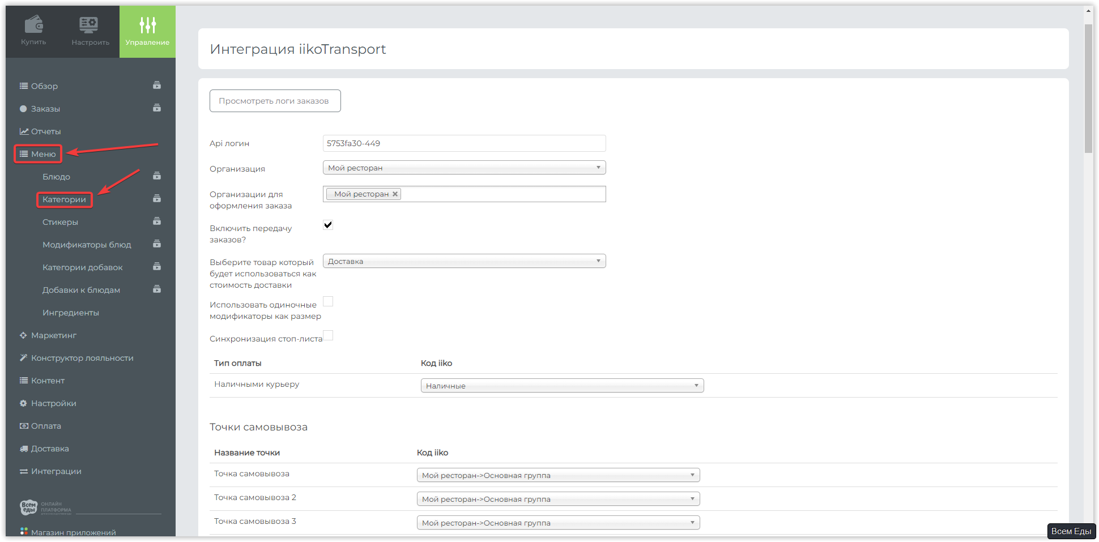Uncheck Включить передачу заказов checkbox
The width and height of the screenshot is (1099, 542).
click(328, 225)
